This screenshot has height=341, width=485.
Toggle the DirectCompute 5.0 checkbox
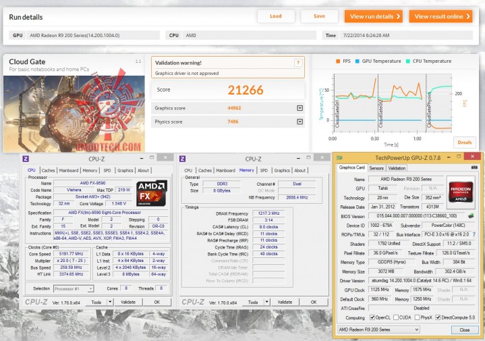[438, 317]
